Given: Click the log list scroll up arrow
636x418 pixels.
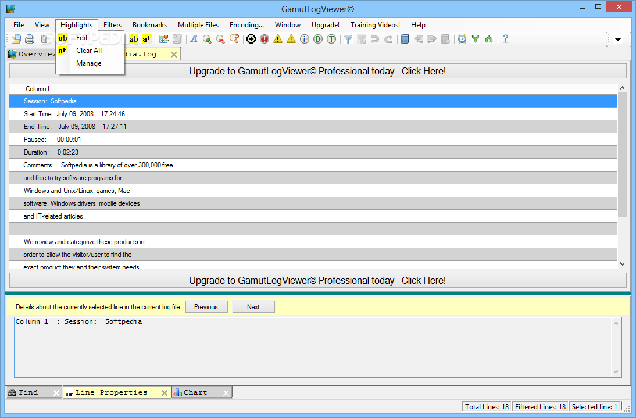Looking at the screenshot, I should [x=622, y=88].
